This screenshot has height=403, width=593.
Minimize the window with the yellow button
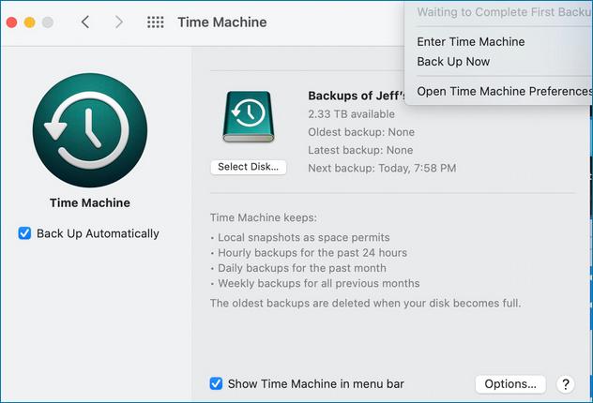point(29,22)
